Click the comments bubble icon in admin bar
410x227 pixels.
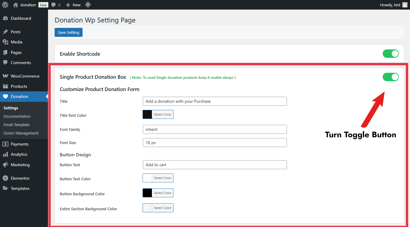pyautogui.click(x=53, y=5)
